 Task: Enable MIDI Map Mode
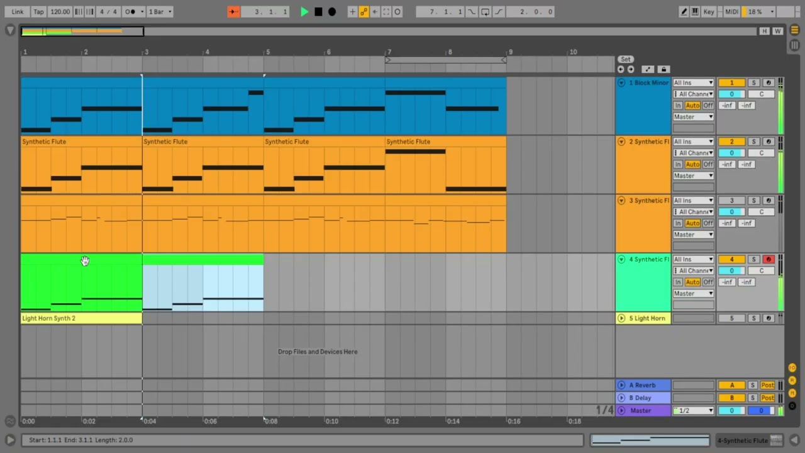[x=731, y=11]
